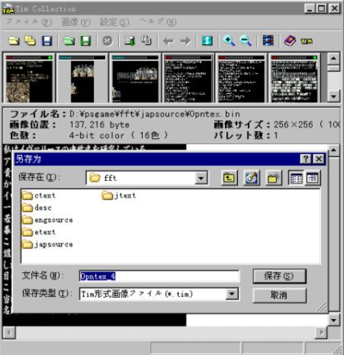Click the open folder toolbar icon

point(14,41)
